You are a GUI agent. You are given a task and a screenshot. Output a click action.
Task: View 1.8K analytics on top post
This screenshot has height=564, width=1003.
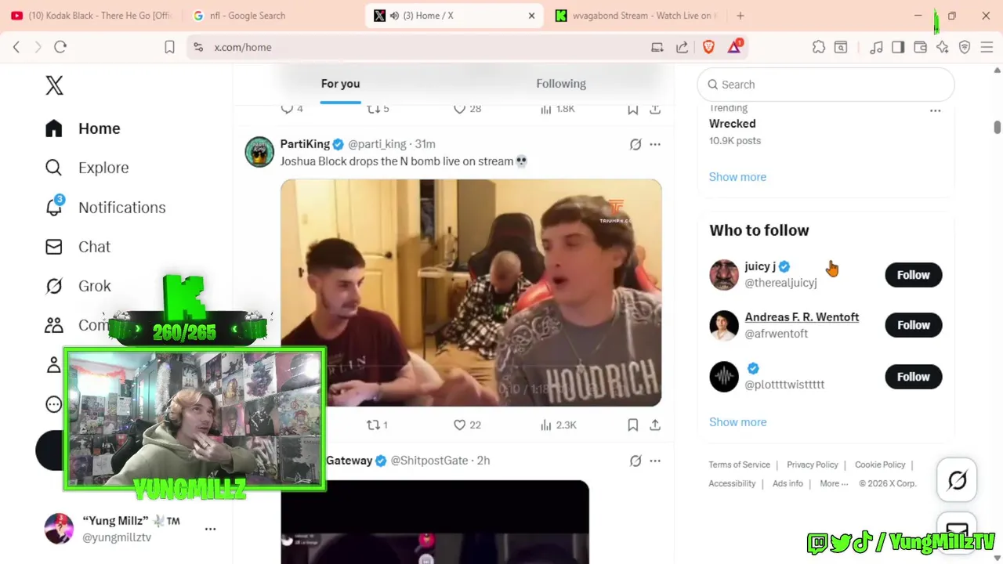pyautogui.click(x=558, y=109)
